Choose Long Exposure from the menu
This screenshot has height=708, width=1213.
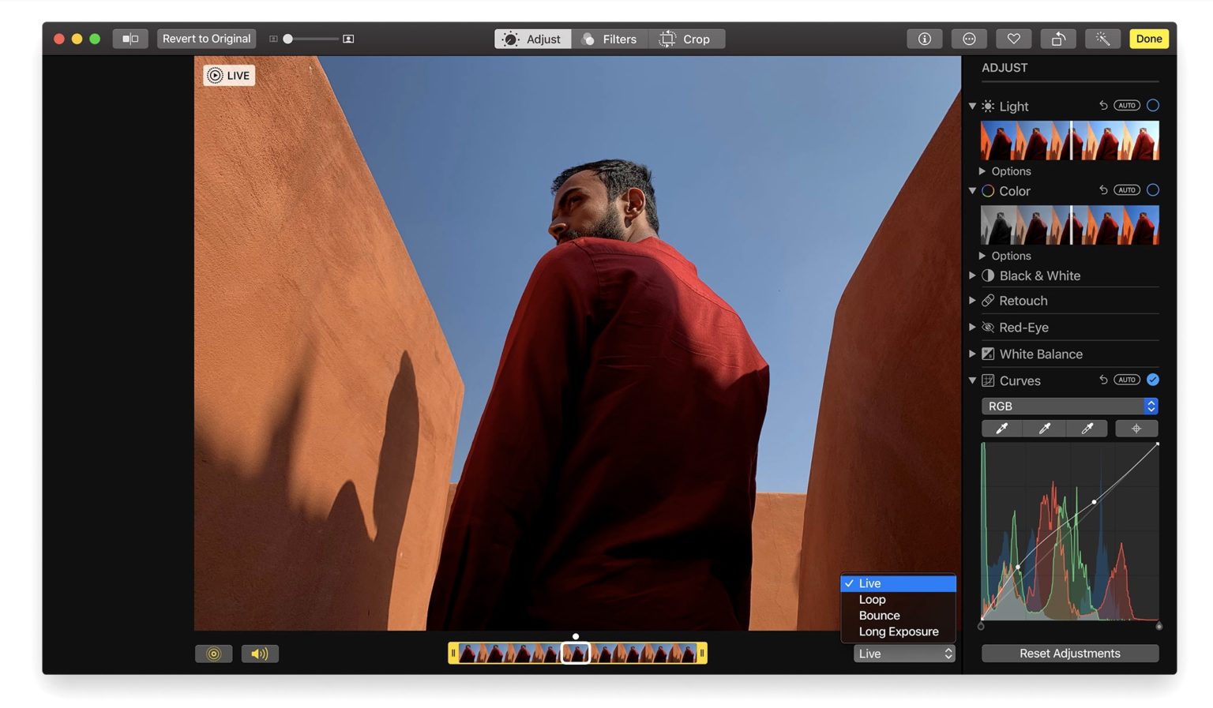pos(898,631)
